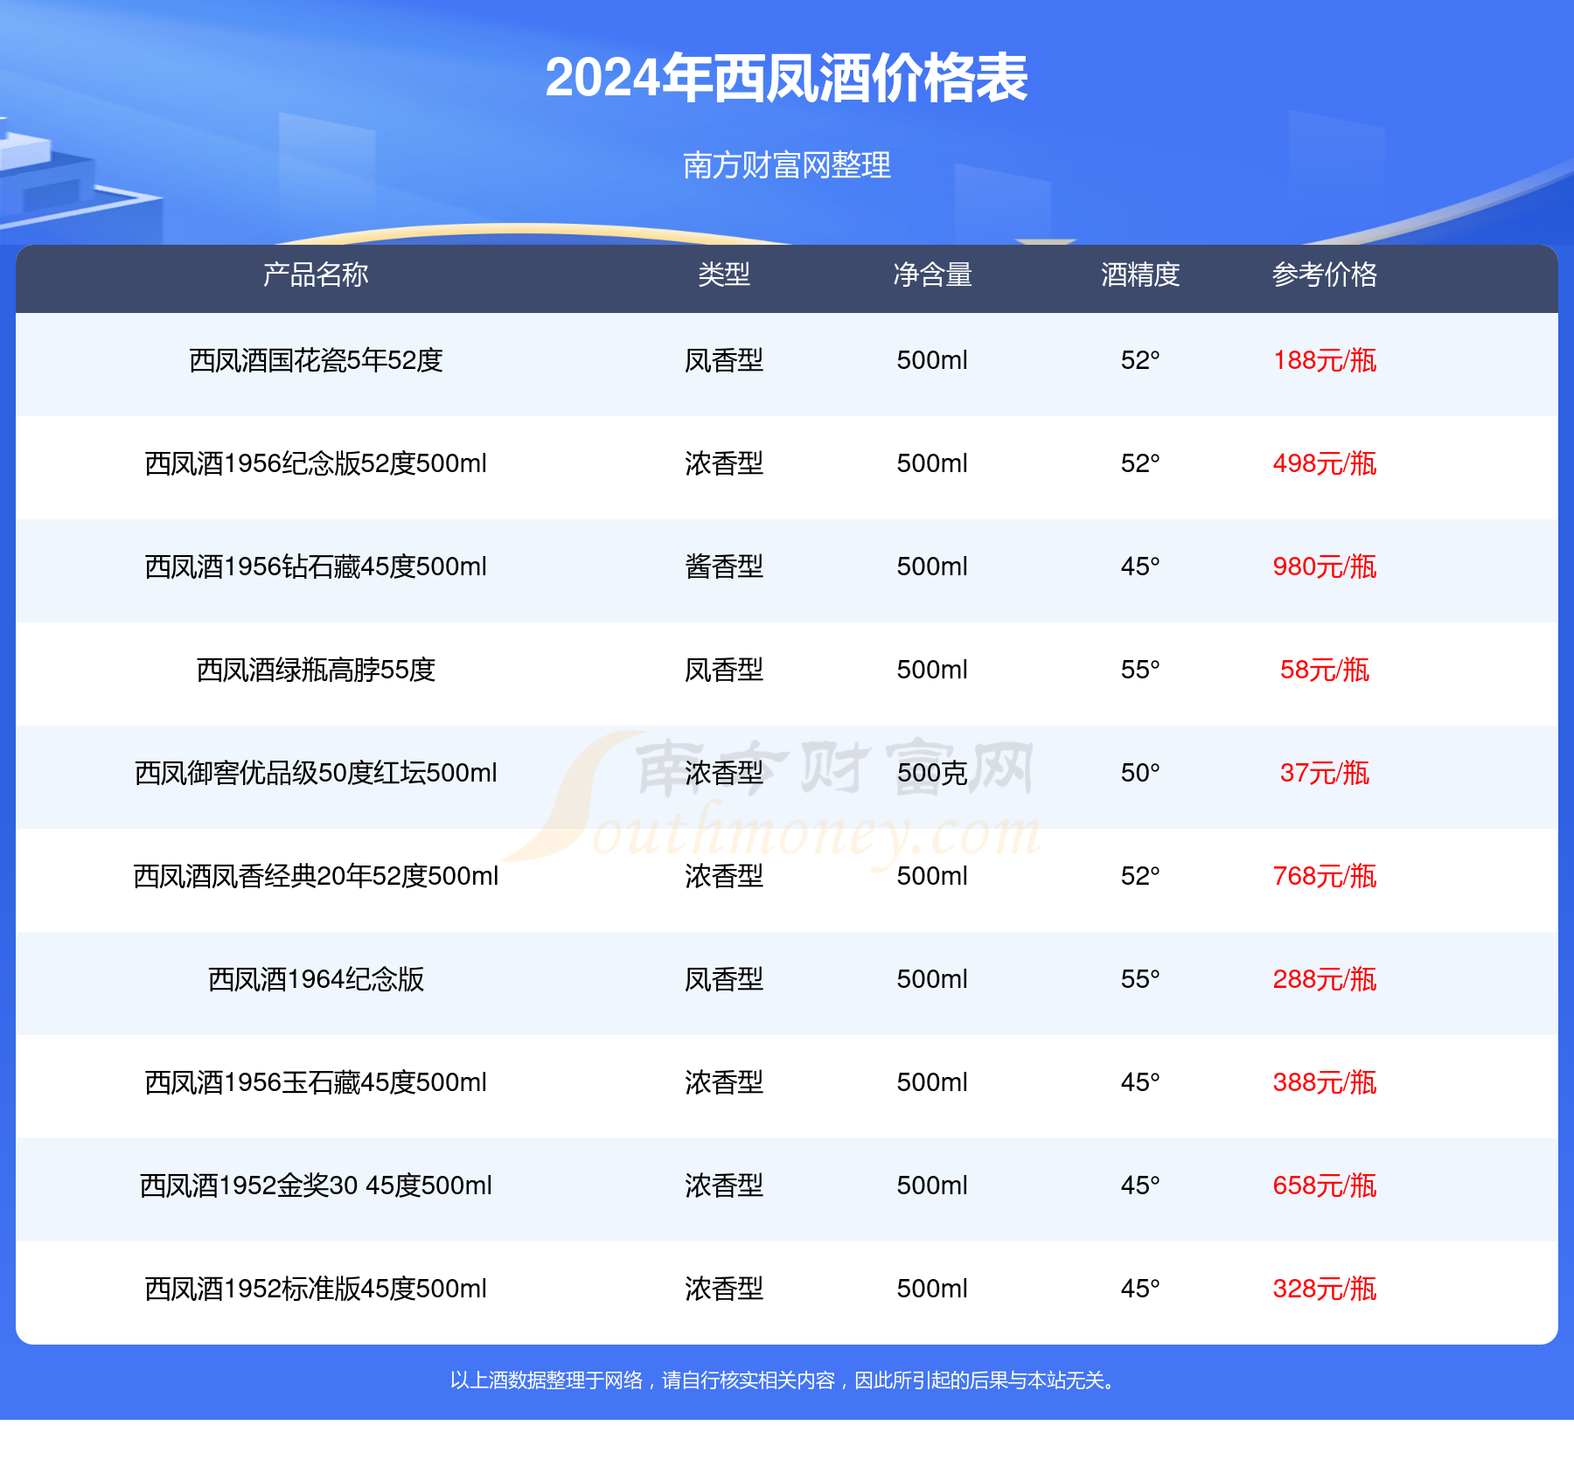Click the title 2024年西凤酒价格表
Screen dimensions: 1574x1460
[x=786, y=79]
